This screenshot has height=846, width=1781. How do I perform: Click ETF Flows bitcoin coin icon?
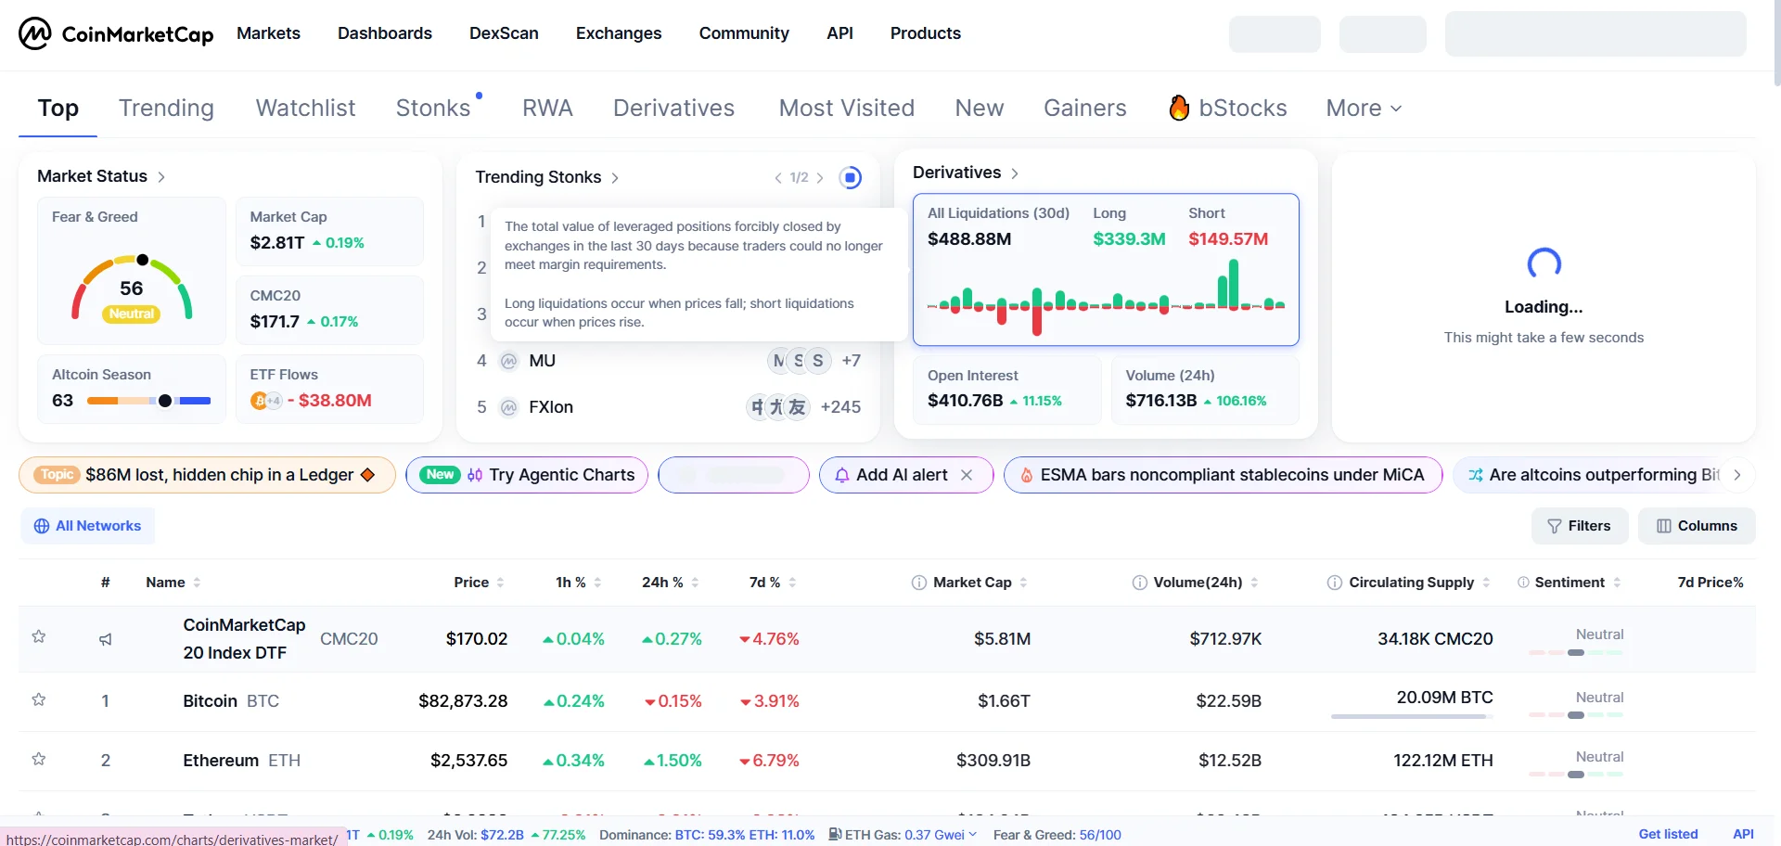click(x=259, y=401)
